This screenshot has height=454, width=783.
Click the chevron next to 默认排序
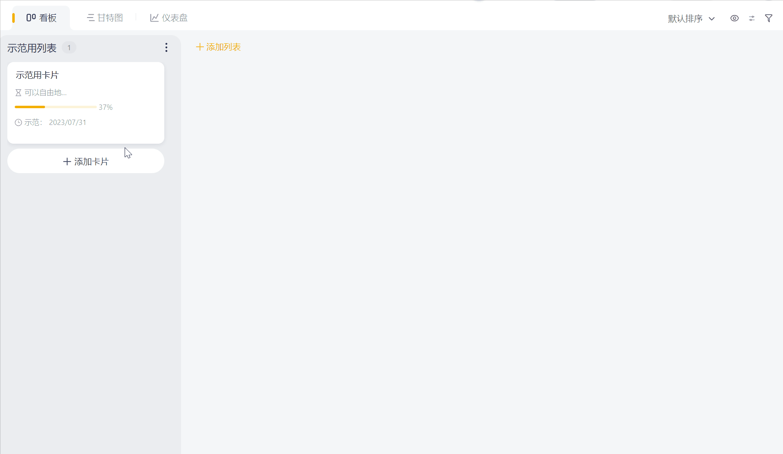(x=711, y=19)
